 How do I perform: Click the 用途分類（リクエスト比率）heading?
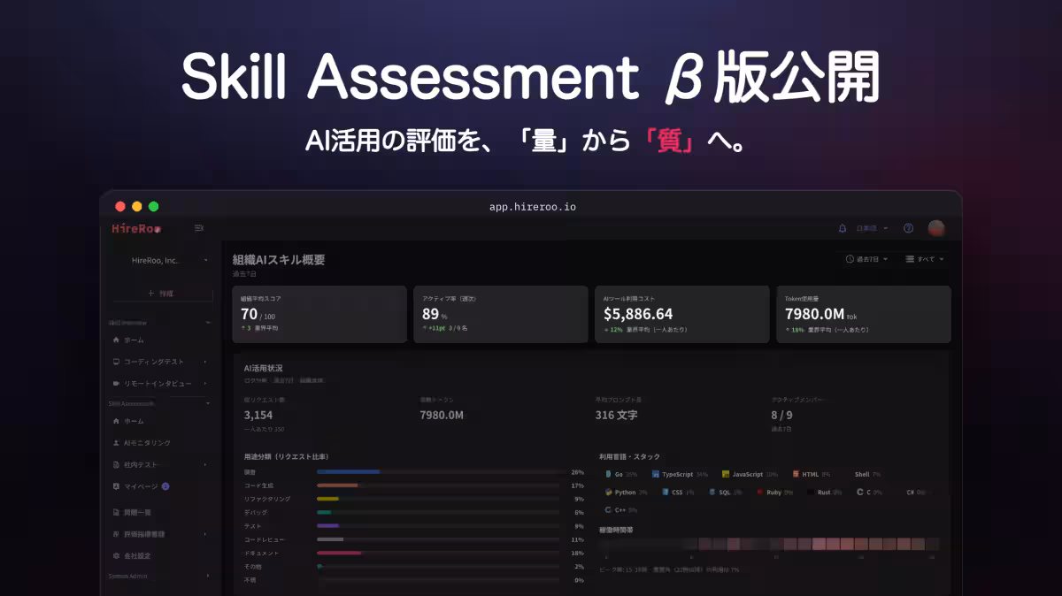coord(287,456)
